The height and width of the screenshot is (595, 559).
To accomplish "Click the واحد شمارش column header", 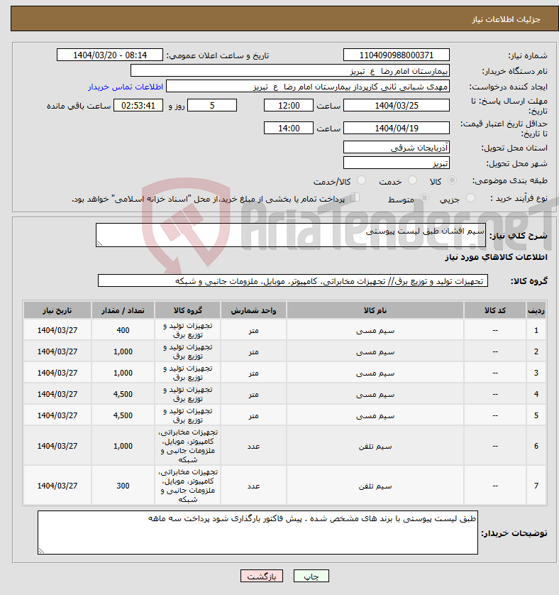I will 253,310.
